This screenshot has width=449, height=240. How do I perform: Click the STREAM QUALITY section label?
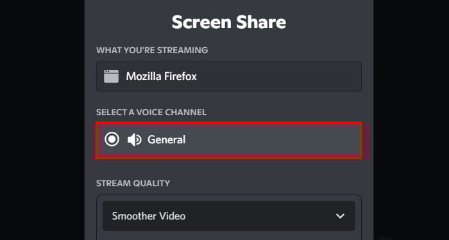tap(133, 183)
